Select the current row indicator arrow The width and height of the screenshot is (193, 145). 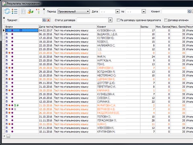(x=4, y=30)
